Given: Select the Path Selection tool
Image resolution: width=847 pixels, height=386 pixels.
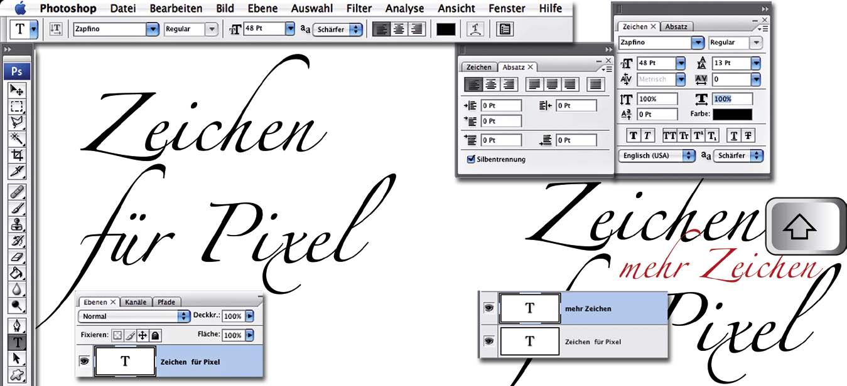Looking at the screenshot, I should (x=17, y=358).
